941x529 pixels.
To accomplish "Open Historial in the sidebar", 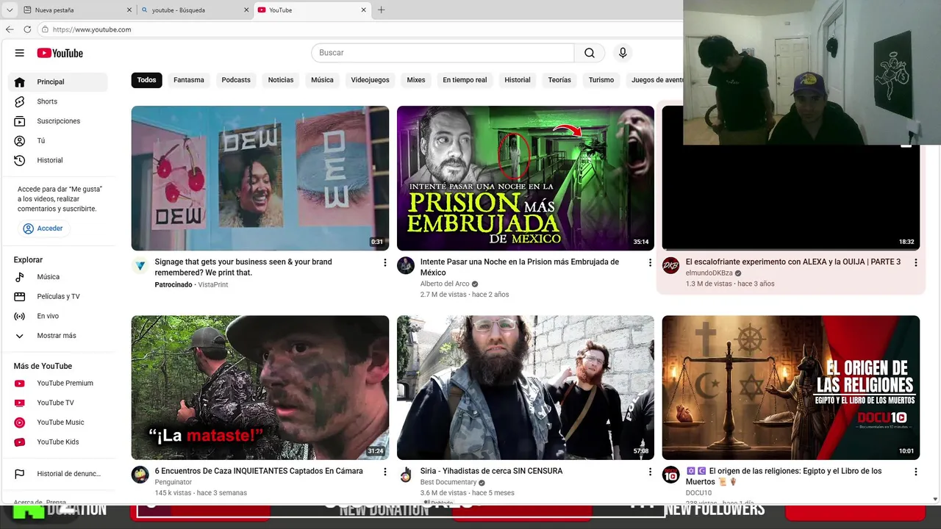I will click(58, 160).
